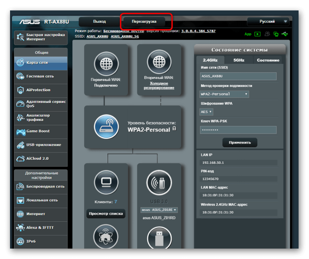Viewport: 309px width, 259px height.
Task: Click the Первичный WAN Подключено status text
Action: click(106, 85)
